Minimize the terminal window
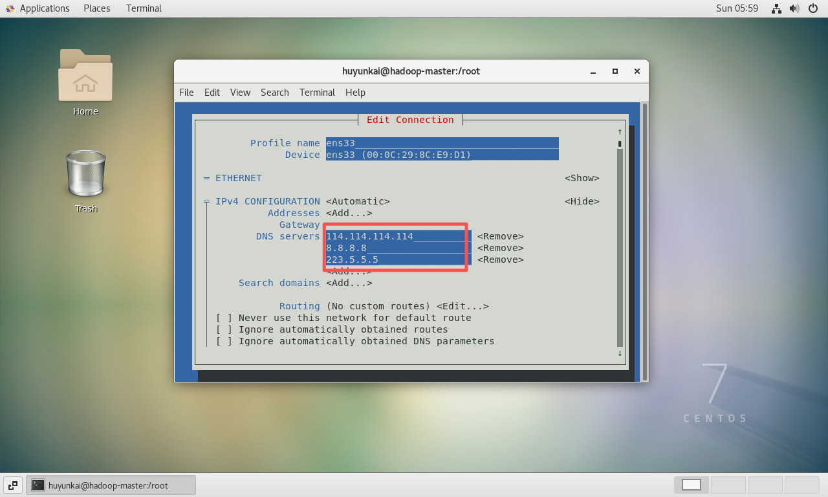The width and height of the screenshot is (828, 497). [x=593, y=71]
